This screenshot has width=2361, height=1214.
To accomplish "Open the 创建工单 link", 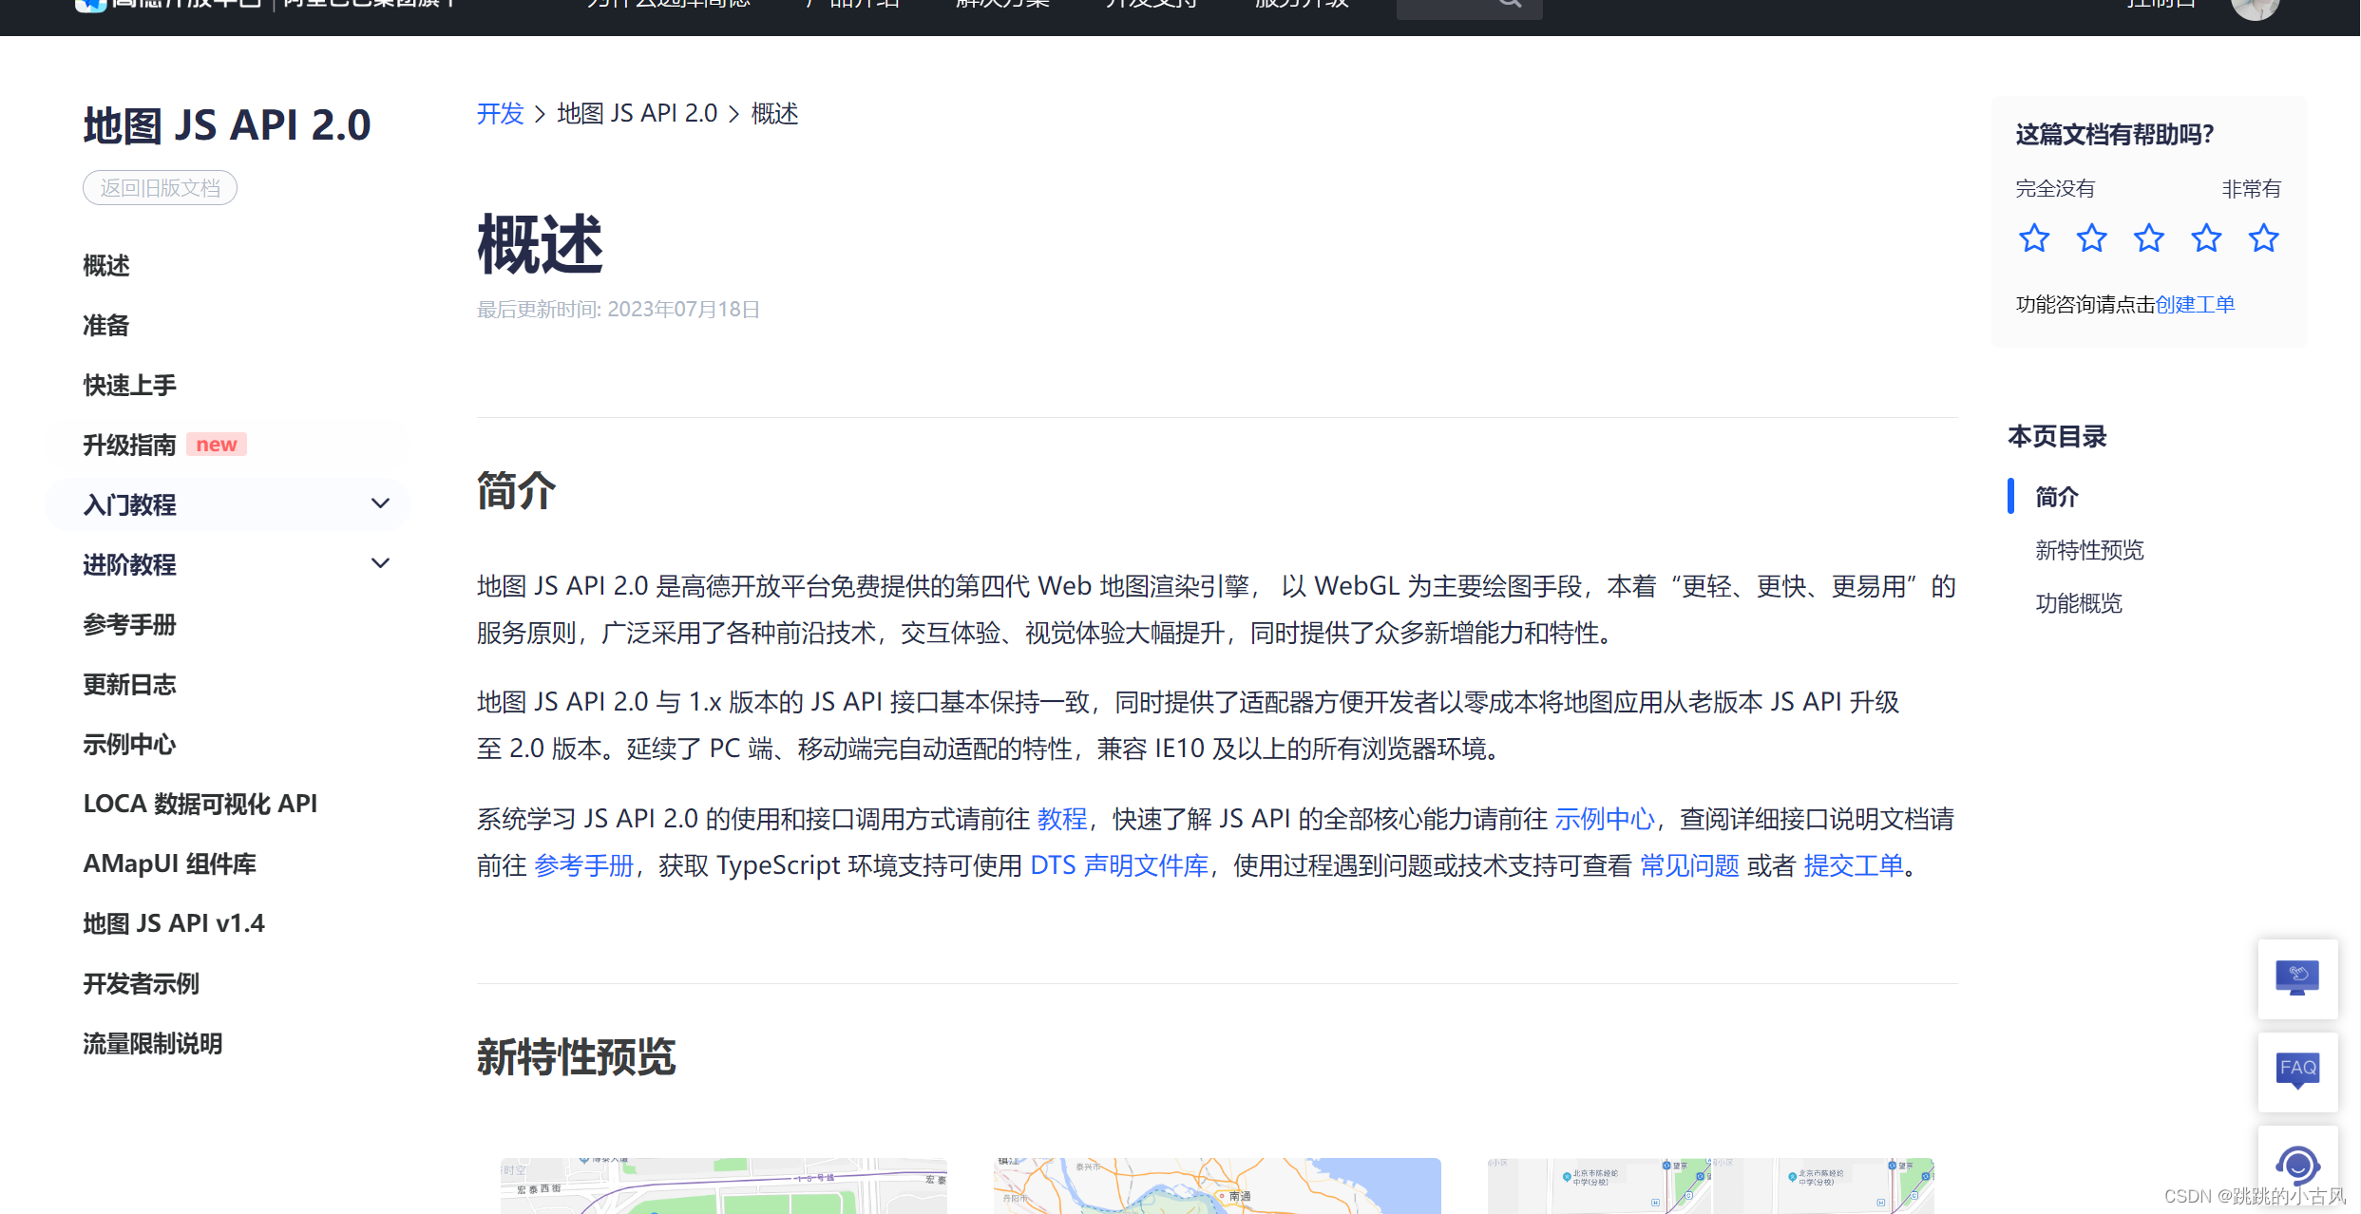I will 2195,304.
